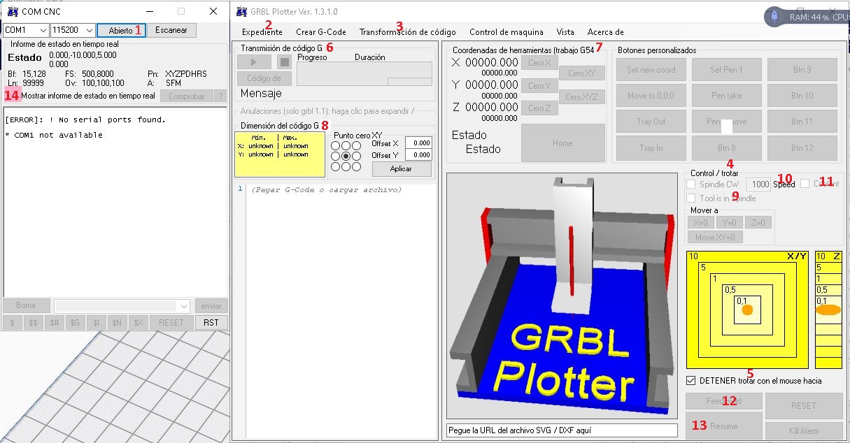Click the RST button
Image resolution: width=850 pixels, height=443 pixels.
point(211,323)
